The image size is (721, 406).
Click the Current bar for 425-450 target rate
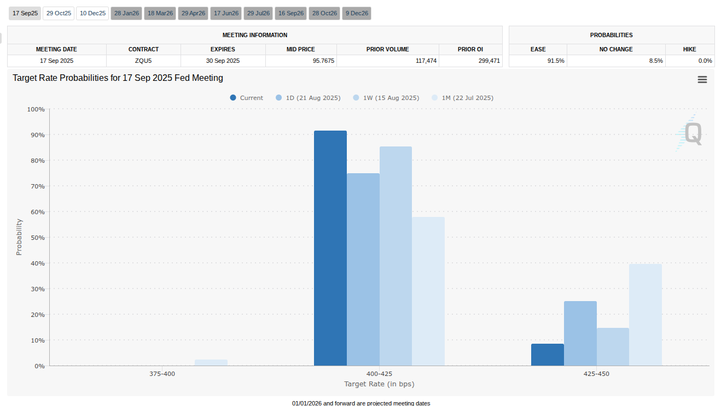pyautogui.click(x=547, y=355)
